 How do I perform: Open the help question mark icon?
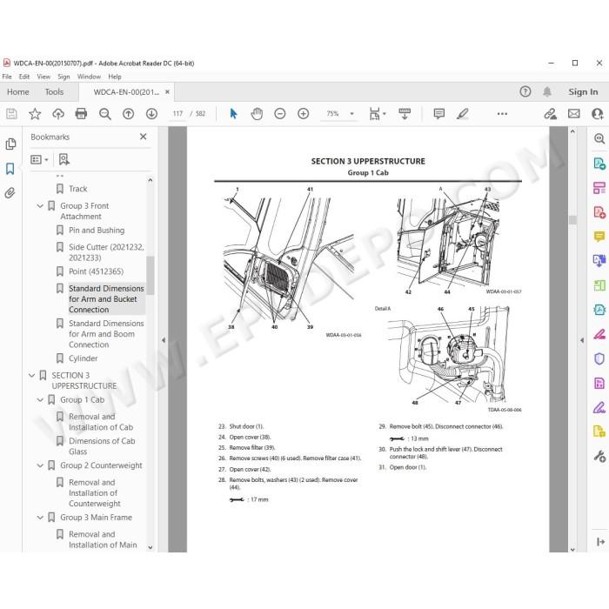[x=525, y=91]
